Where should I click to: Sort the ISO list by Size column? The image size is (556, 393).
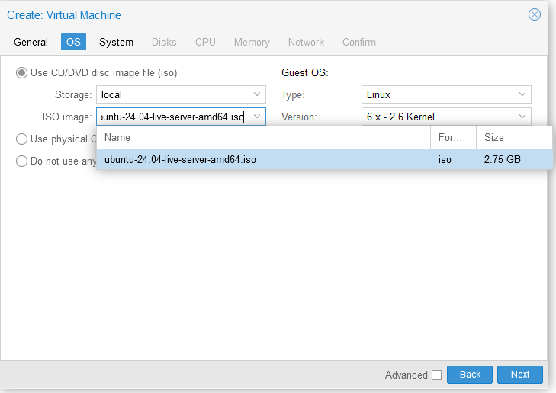[513, 138]
